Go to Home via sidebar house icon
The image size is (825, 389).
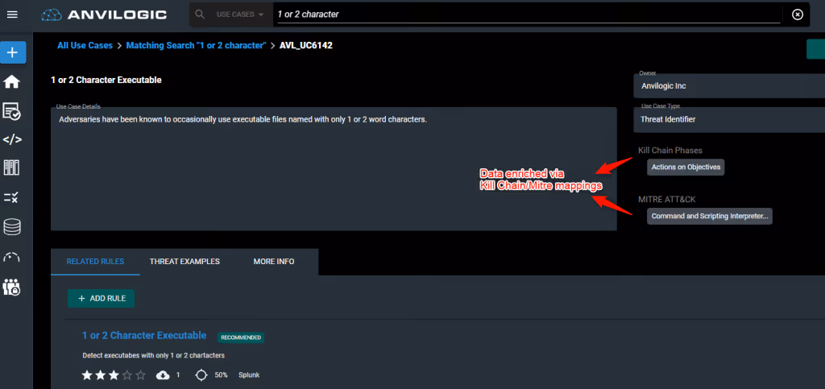click(x=11, y=81)
